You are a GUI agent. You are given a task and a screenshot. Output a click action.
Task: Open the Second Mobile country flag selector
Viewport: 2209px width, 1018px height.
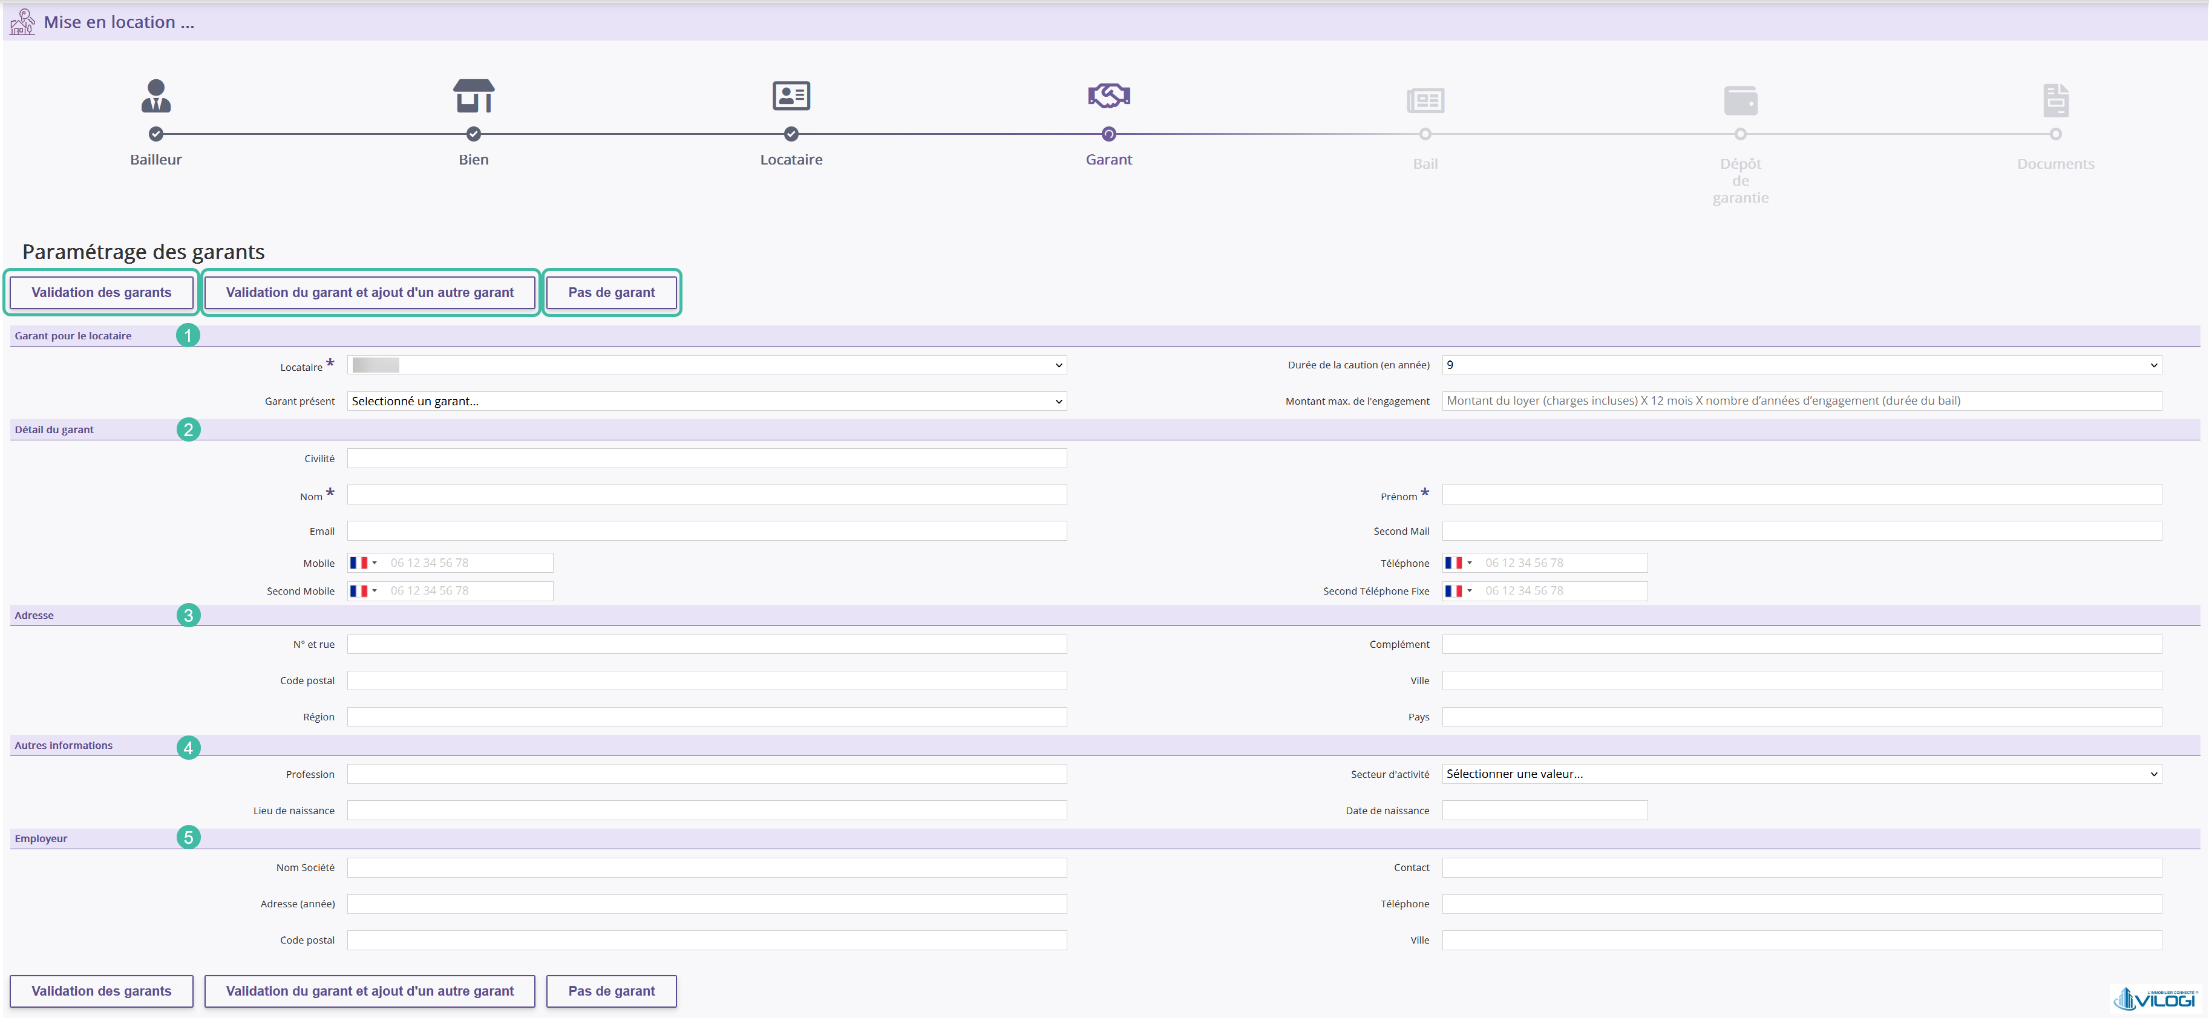tap(364, 591)
